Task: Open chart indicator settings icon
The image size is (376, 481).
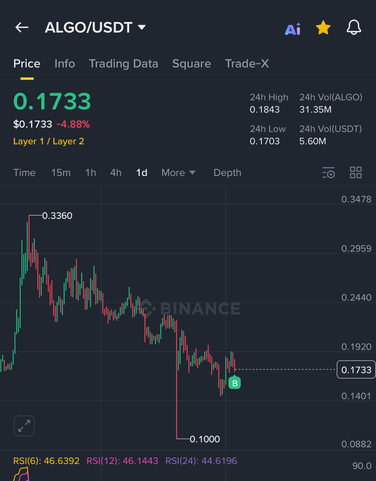Action: point(329,173)
